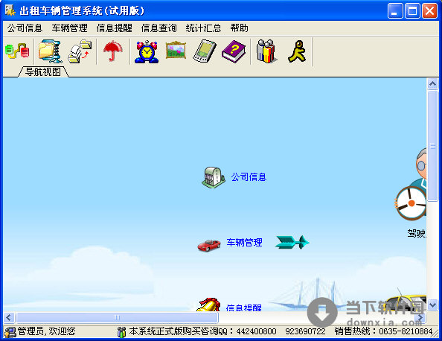Click the network connection toolbar icon
Viewport: 442px width, 341px height.
(17, 51)
